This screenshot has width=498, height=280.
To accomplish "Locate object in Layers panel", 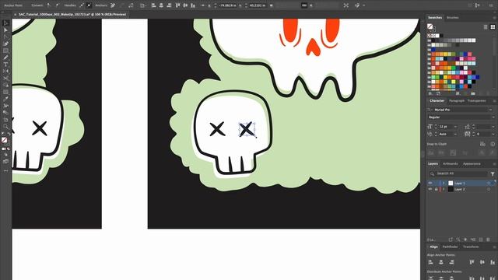I will coord(458,240).
